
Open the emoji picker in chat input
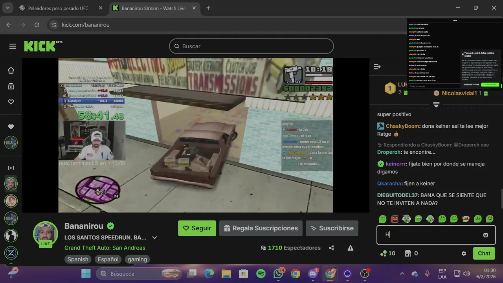coord(486,235)
